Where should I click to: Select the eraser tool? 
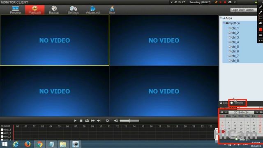pos(261,23)
